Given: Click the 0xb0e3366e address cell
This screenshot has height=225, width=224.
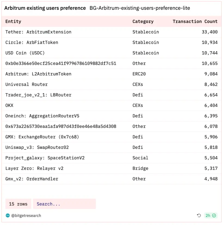Looking at the screenshot, I should 61,63.
